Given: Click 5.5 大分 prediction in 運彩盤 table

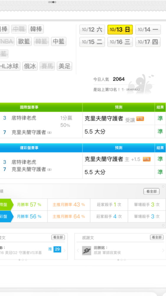Looking at the screenshot, I should pyautogui.click(x=95, y=172).
